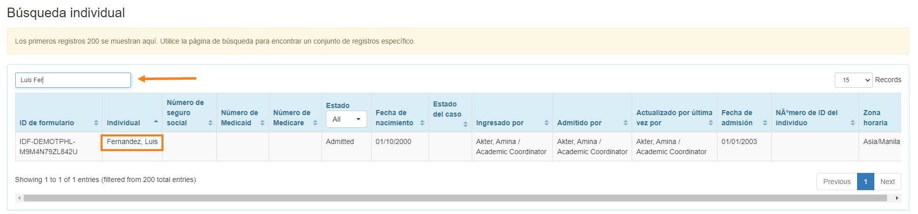Viewport: 918px width, 214px height.
Task: Sort by ID de formulario column icon
Action: coord(96,123)
